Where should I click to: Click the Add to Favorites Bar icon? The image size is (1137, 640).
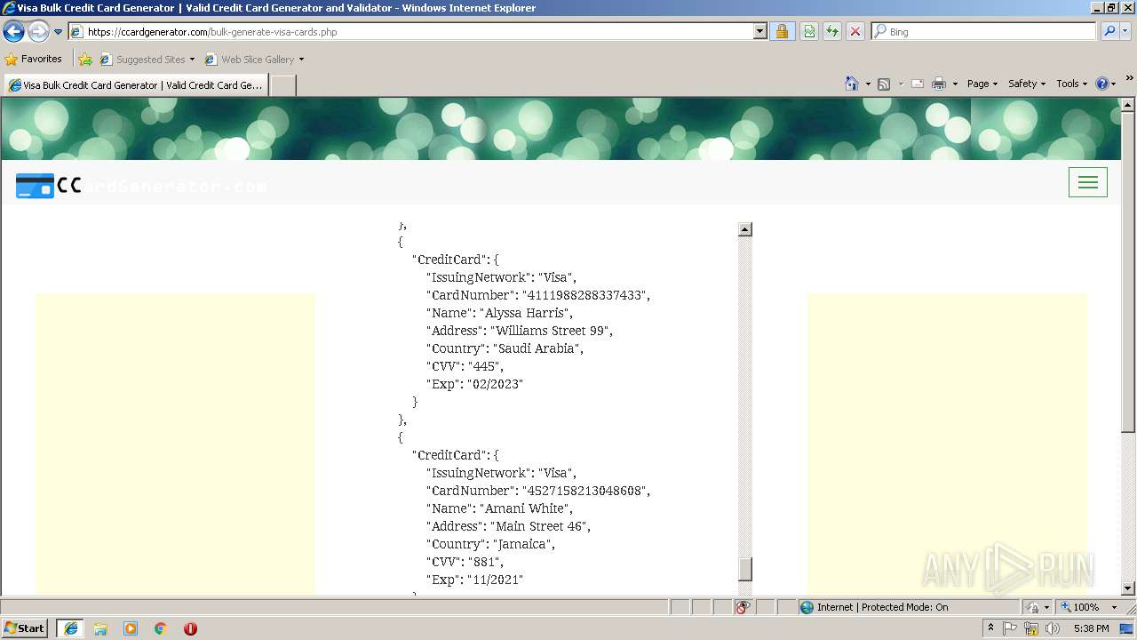click(x=85, y=60)
